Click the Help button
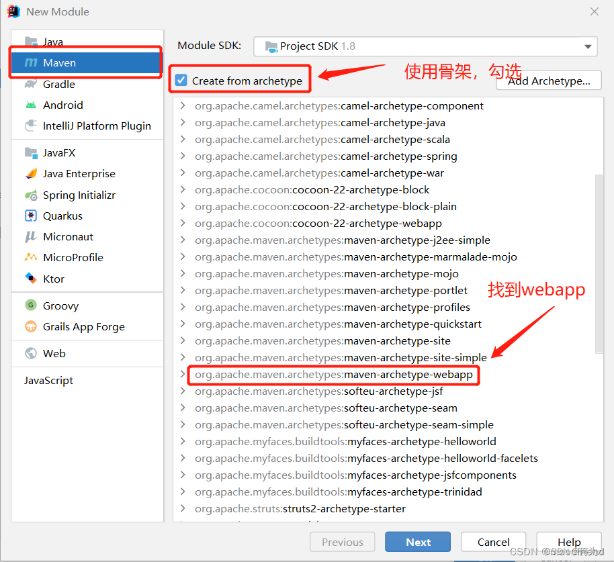The image size is (614, 562). (x=569, y=542)
